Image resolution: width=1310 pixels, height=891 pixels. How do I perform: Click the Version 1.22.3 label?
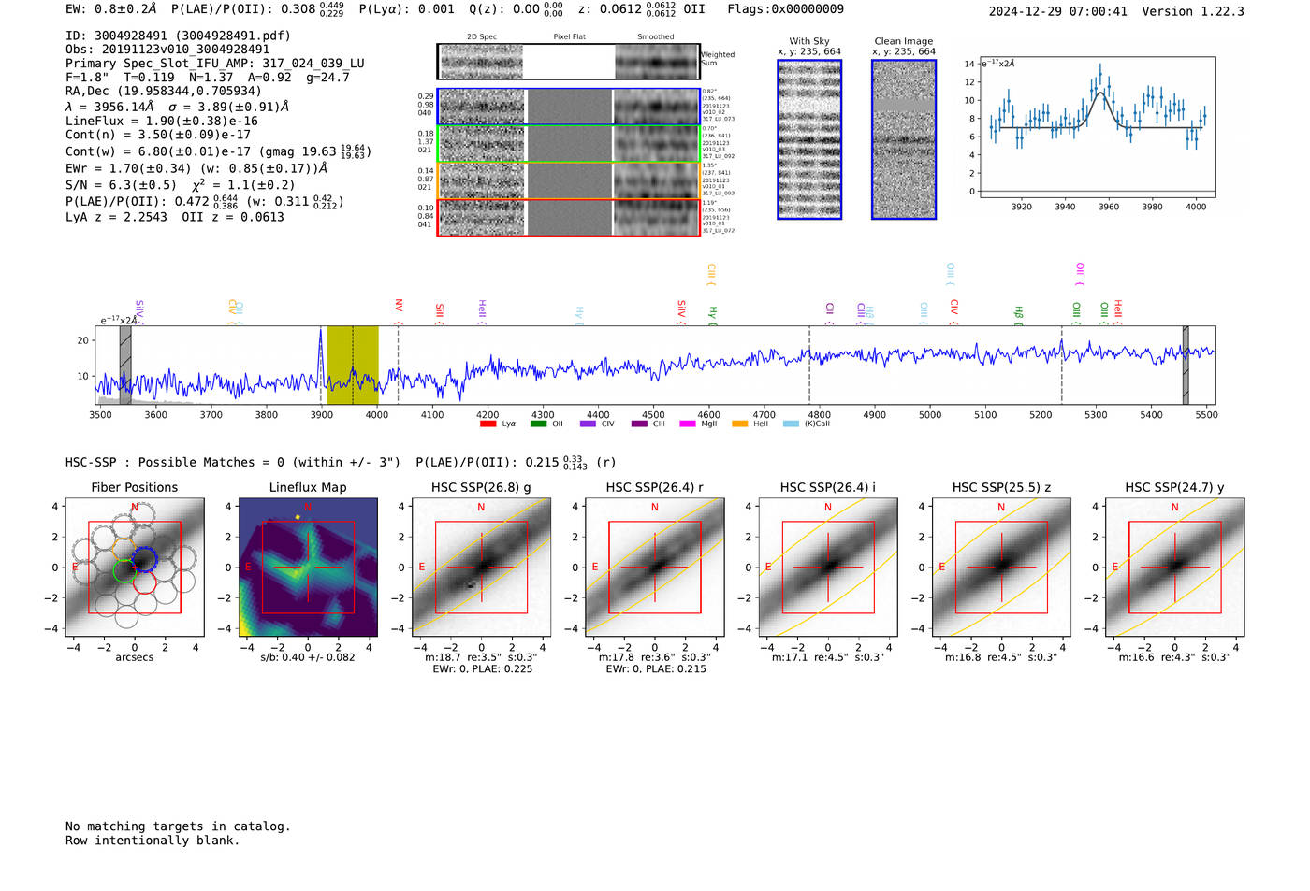1193,11
